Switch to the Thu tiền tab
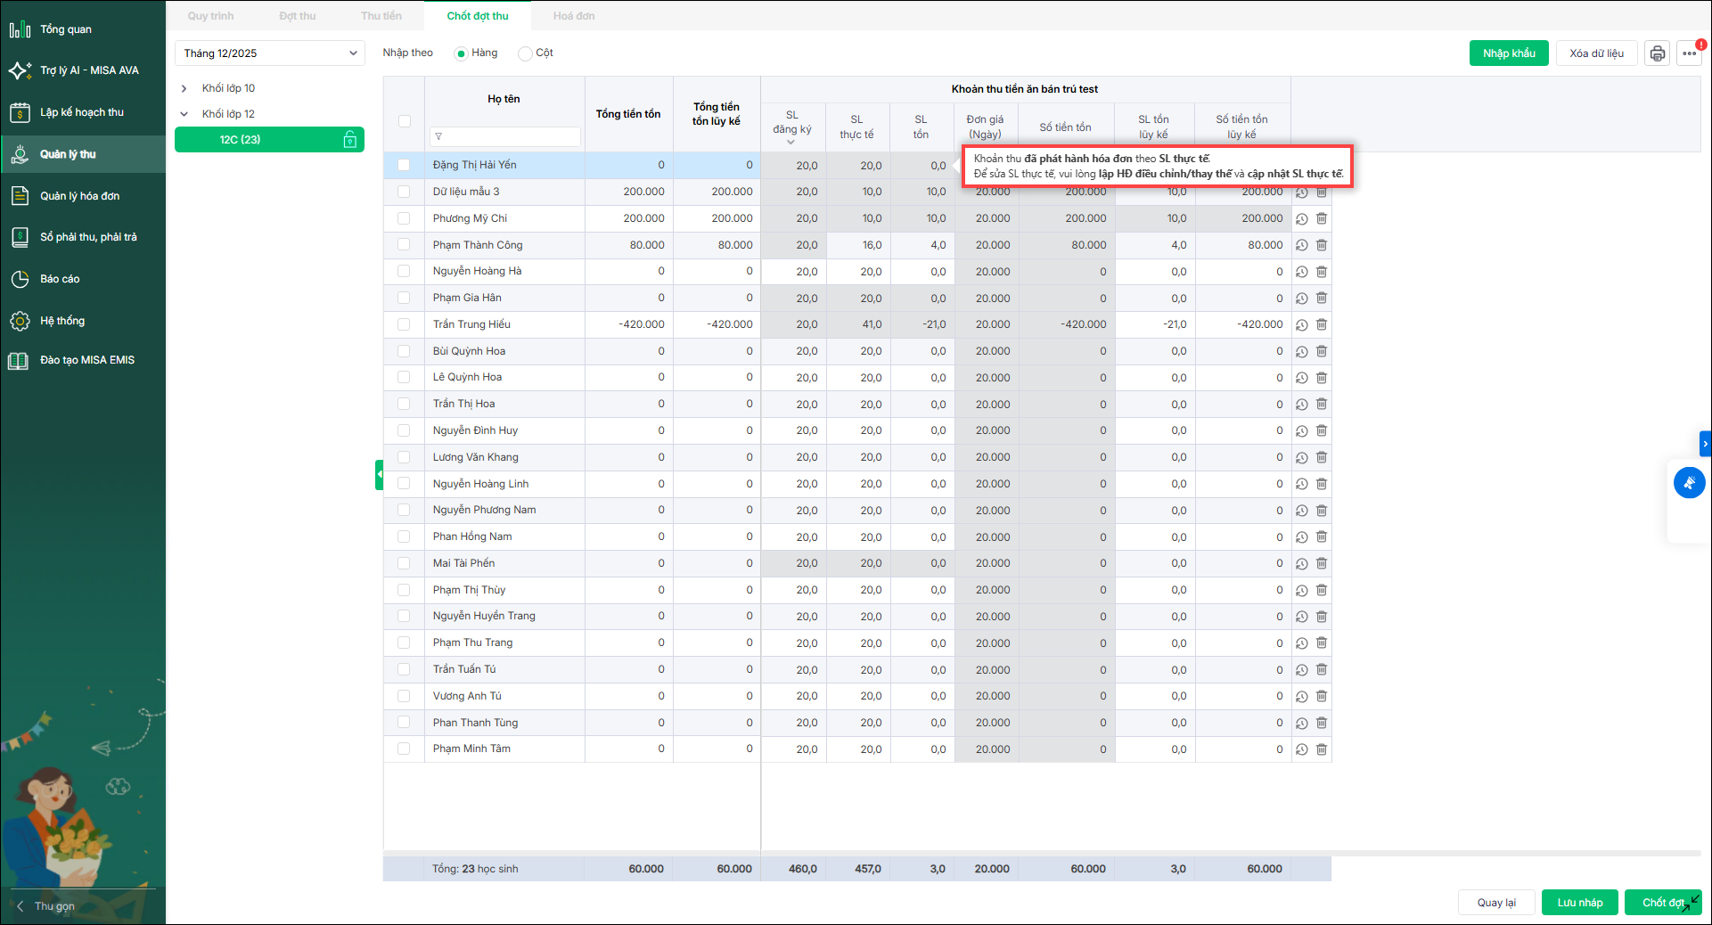The width and height of the screenshot is (1712, 925). (x=381, y=16)
